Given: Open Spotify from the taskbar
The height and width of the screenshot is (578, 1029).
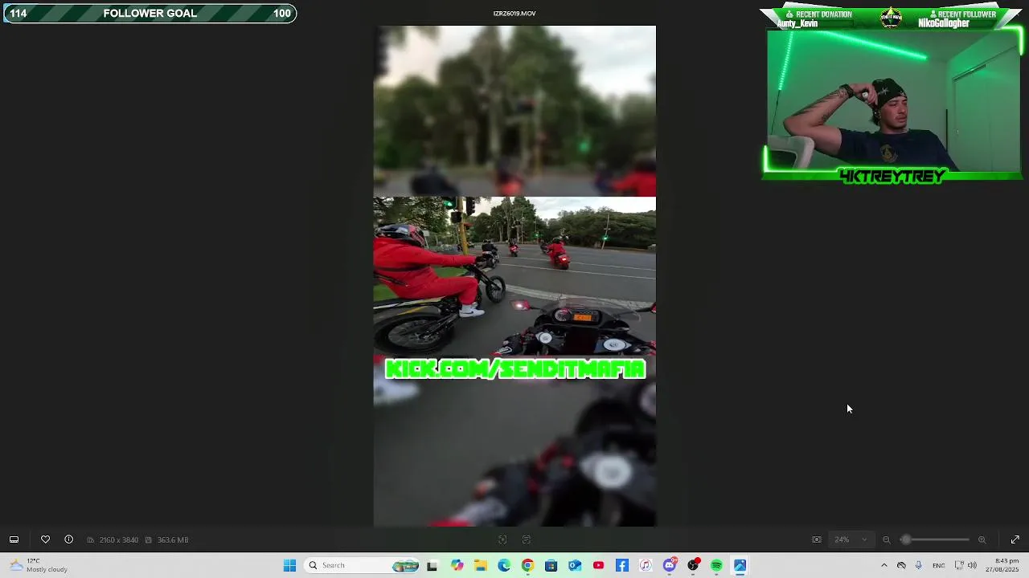Looking at the screenshot, I should [716, 565].
